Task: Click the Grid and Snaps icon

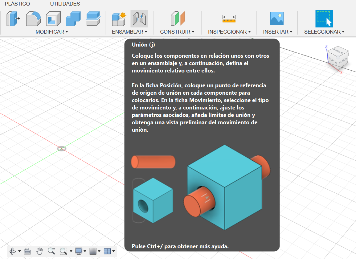Action: point(93,251)
